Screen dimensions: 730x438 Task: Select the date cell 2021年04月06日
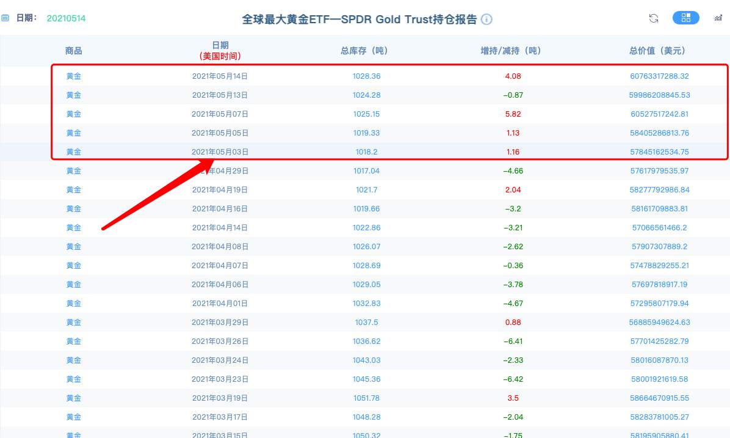coord(220,285)
